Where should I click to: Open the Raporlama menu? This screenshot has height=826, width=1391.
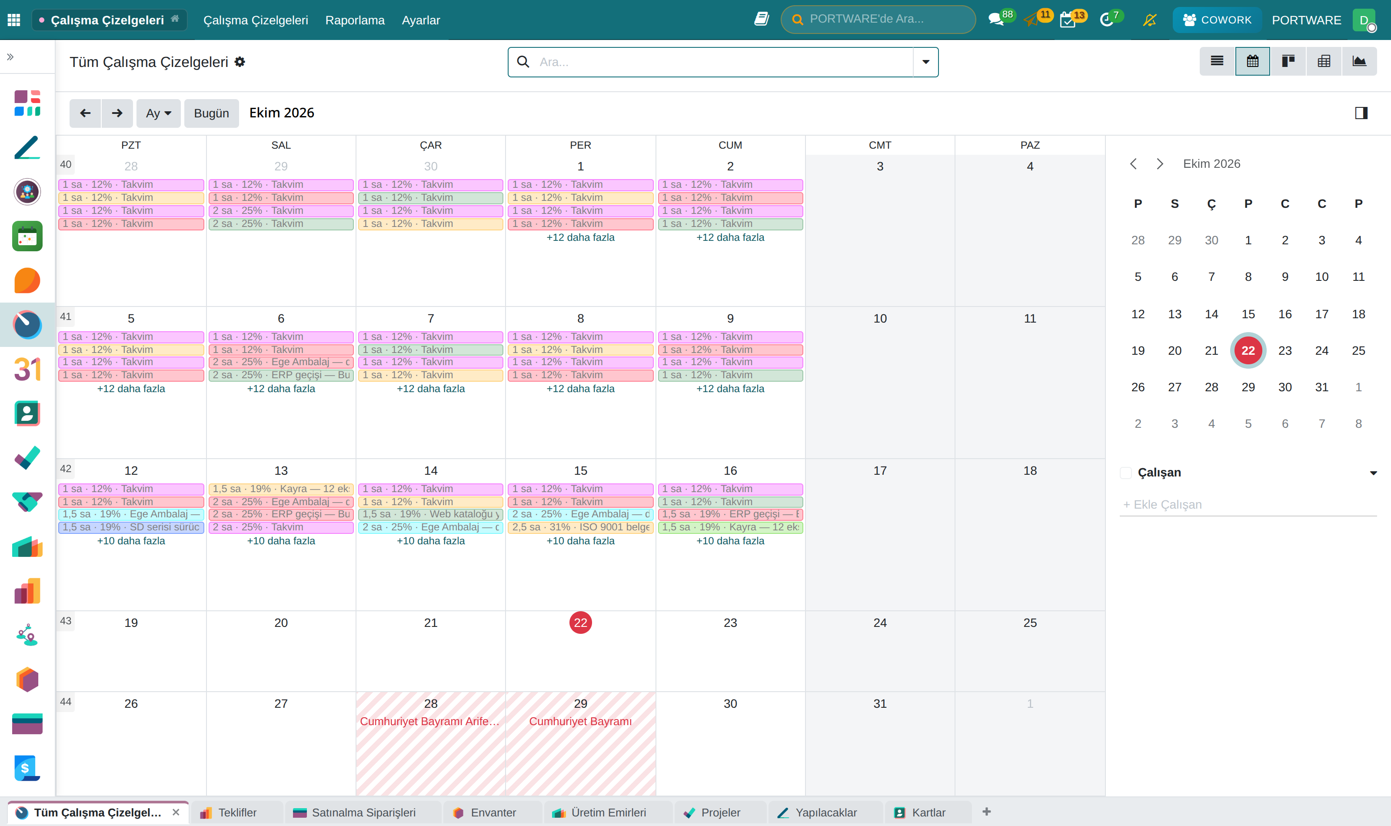tap(355, 20)
